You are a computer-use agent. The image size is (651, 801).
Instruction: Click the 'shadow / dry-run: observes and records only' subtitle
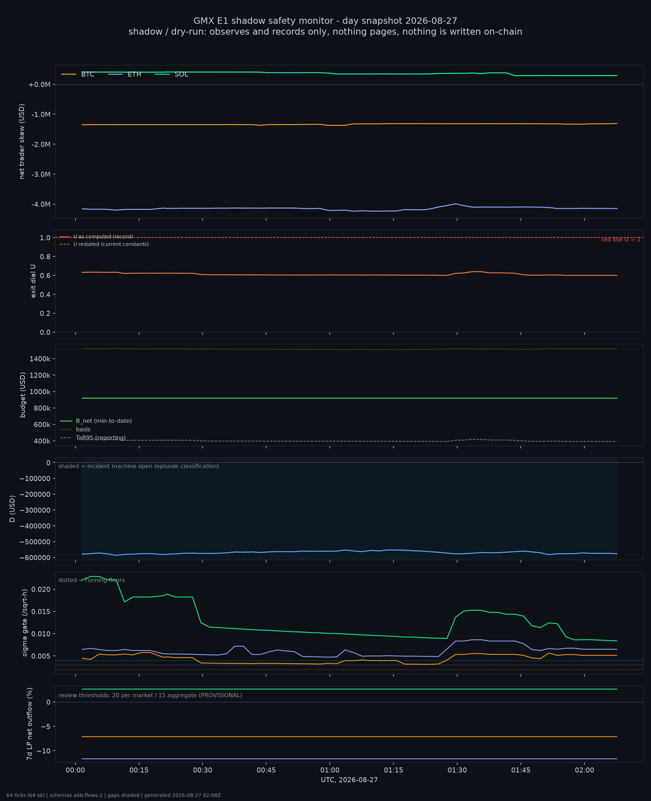coord(325,32)
